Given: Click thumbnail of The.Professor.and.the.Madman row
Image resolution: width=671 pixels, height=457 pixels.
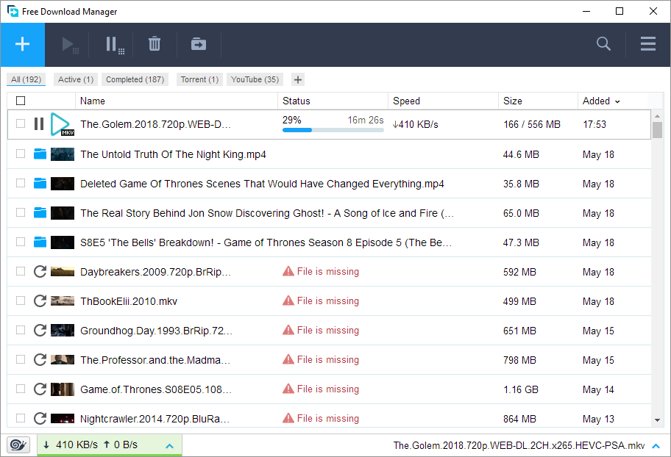Looking at the screenshot, I should tap(63, 359).
